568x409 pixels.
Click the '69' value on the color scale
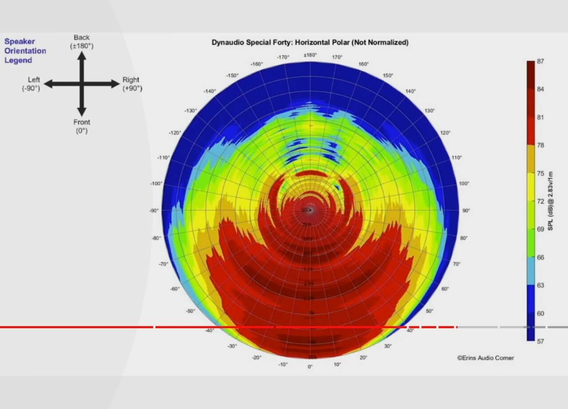540,229
